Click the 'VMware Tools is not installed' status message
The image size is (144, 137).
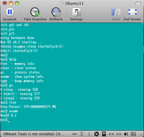34,134
